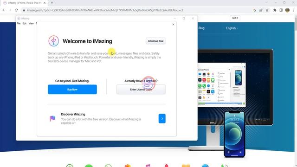Click the iPhone image on webpage
This screenshot has height=167, width=297.
[x=234, y=134]
